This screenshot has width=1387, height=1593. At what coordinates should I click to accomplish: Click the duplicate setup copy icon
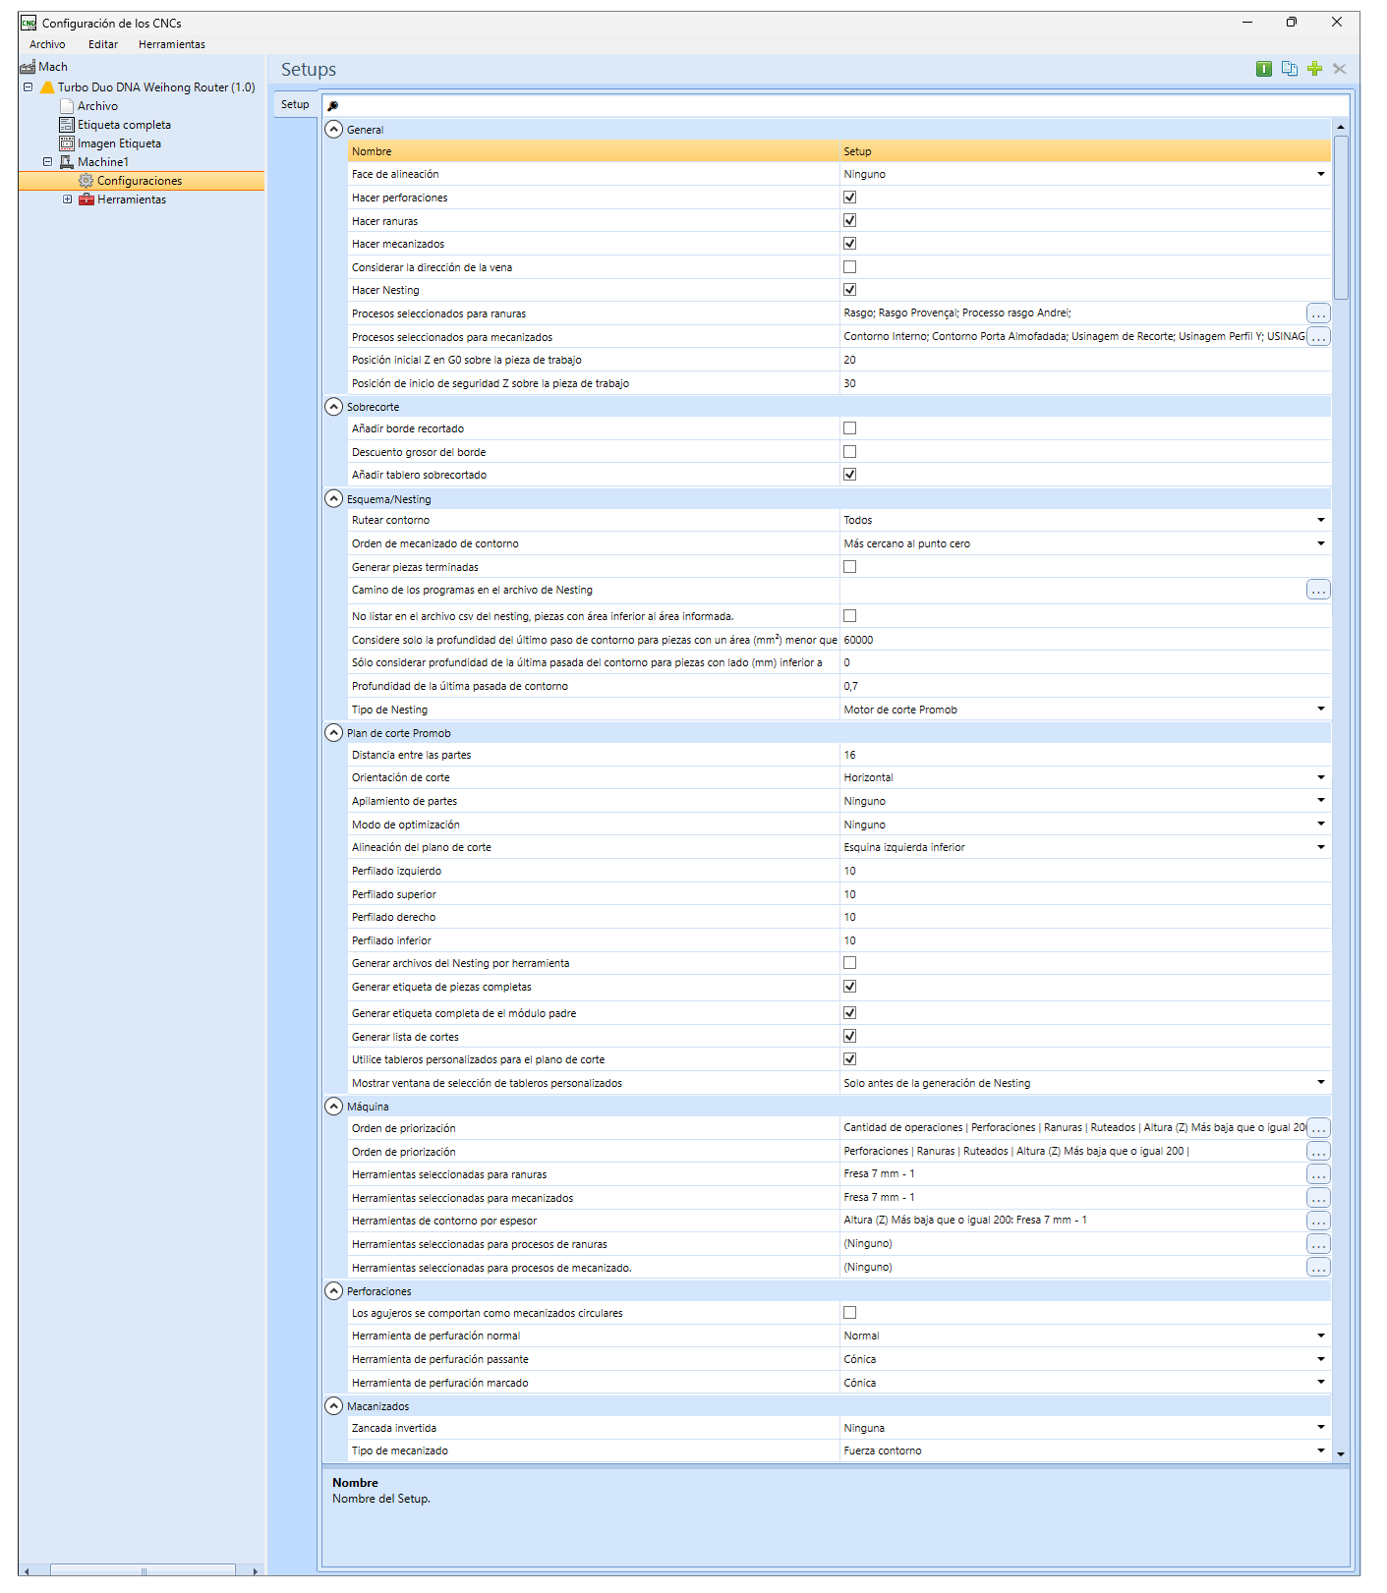(x=1290, y=69)
